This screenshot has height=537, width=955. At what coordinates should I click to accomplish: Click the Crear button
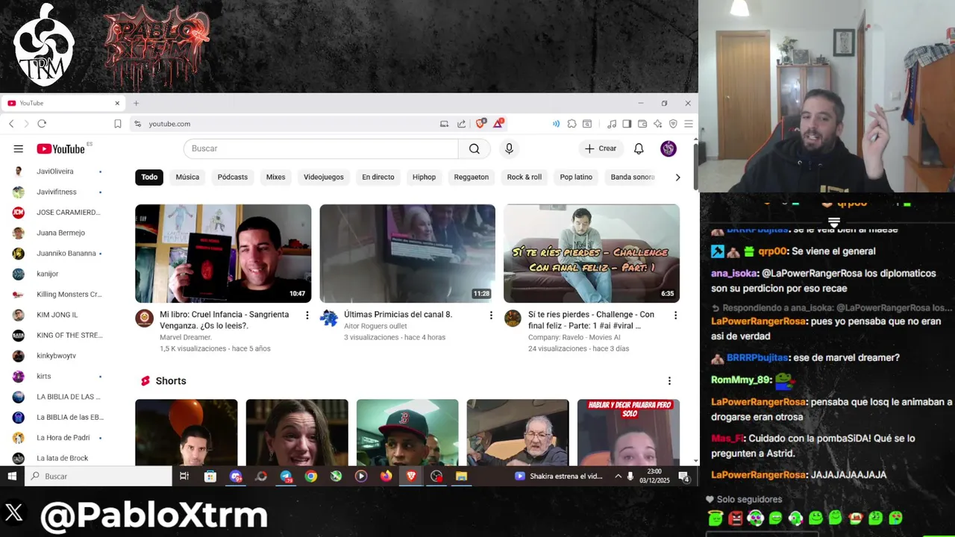pos(601,148)
